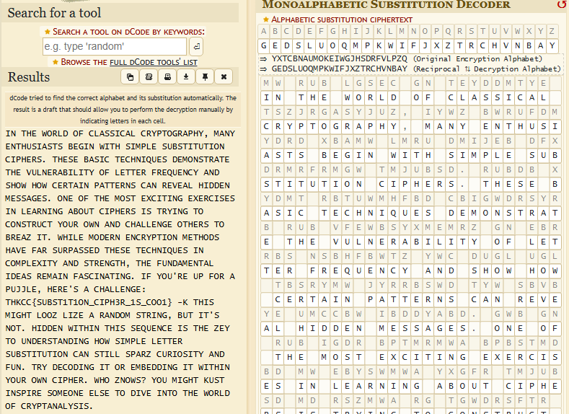The image size is (569, 414).
Task: Download the results with the download arrow icon
Action: pos(186,77)
